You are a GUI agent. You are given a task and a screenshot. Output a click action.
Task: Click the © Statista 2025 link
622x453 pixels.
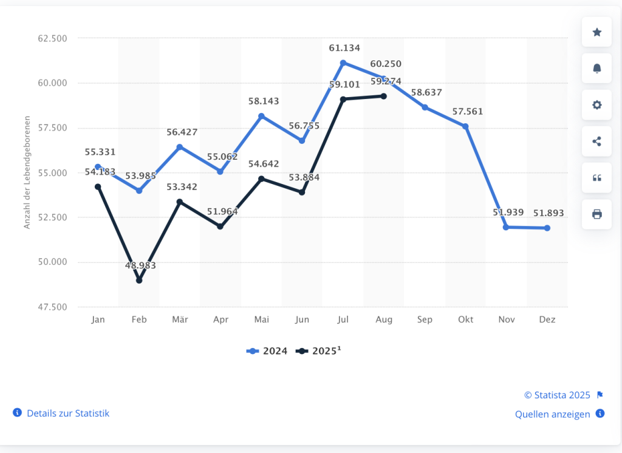click(x=557, y=395)
